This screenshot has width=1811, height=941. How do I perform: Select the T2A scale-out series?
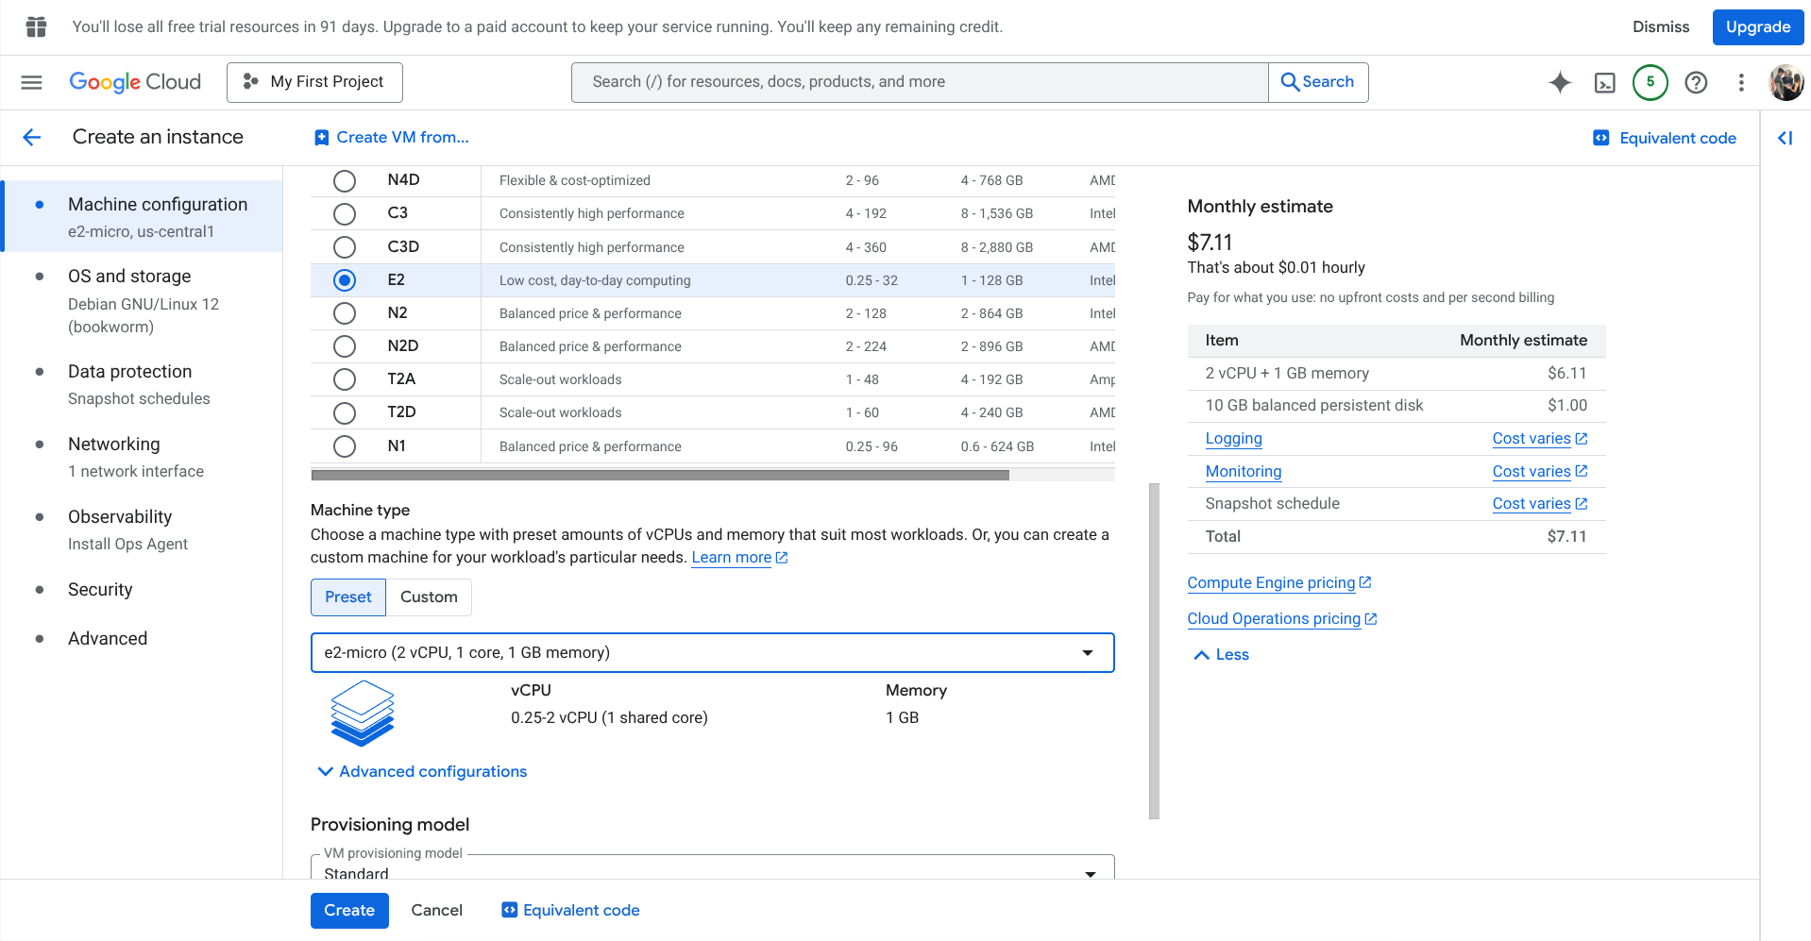tap(344, 378)
